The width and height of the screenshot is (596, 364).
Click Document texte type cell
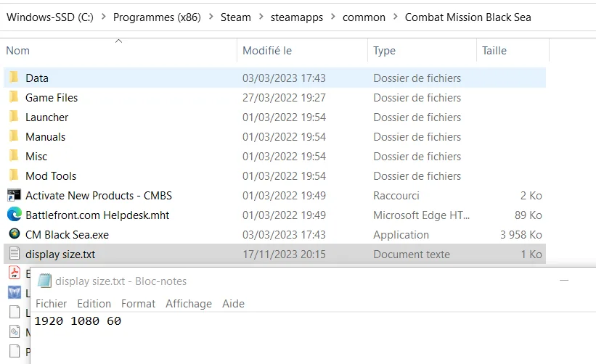pyautogui.click(x=412, y=255)
